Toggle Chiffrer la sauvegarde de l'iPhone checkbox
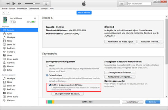 (x=50, y=85)
